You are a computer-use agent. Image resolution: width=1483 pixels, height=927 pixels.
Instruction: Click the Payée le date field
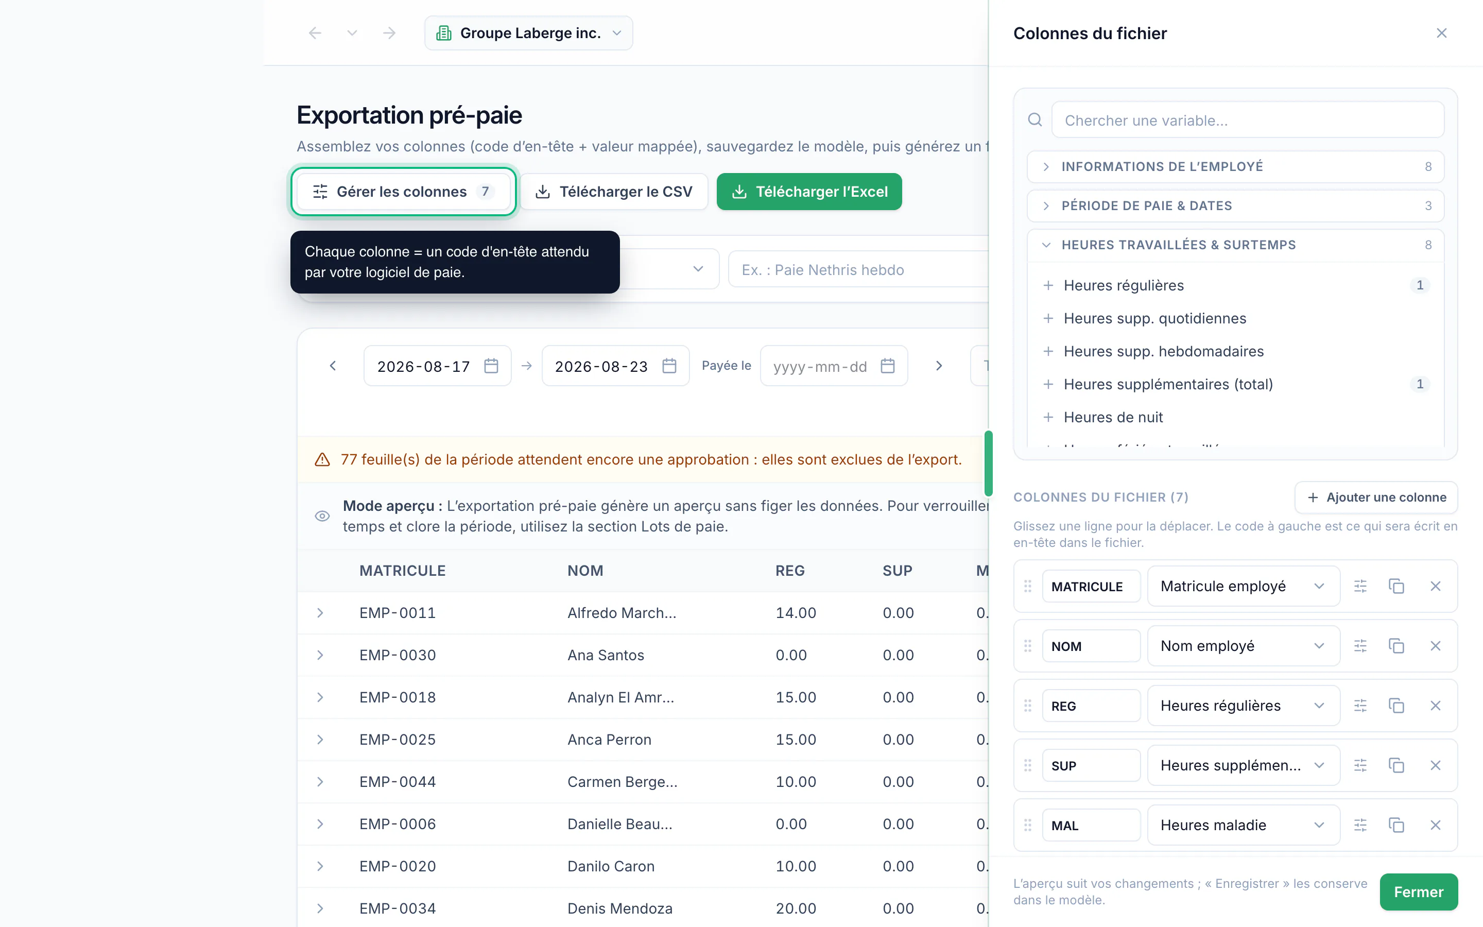click(x=834, y=366)
